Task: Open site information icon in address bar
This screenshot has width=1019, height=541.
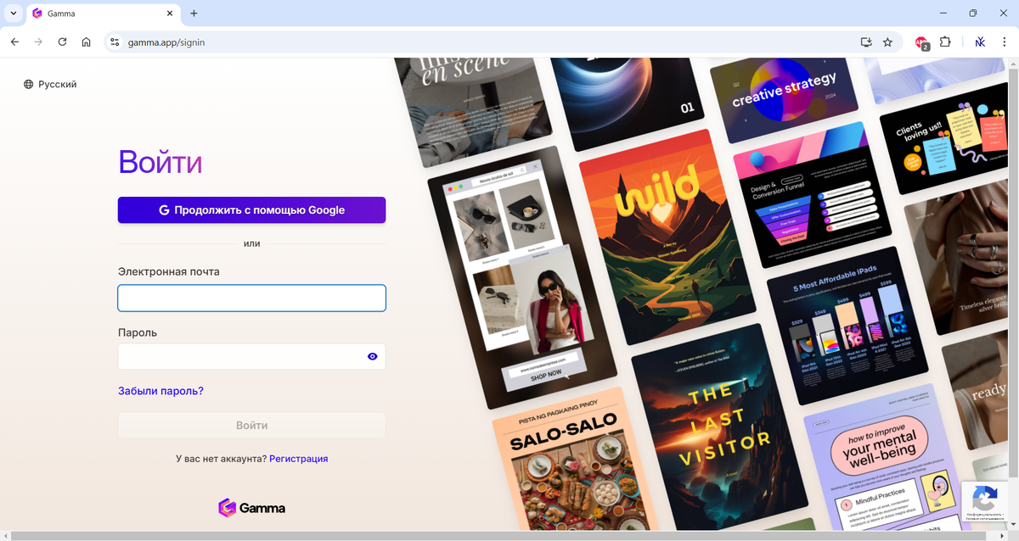Action: (115, 42)
